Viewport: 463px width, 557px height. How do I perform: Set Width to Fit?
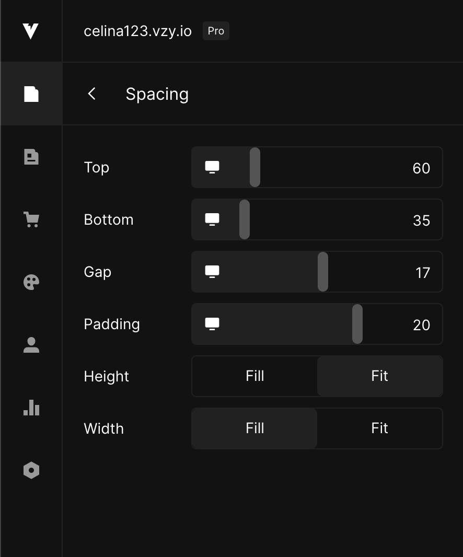379,428
